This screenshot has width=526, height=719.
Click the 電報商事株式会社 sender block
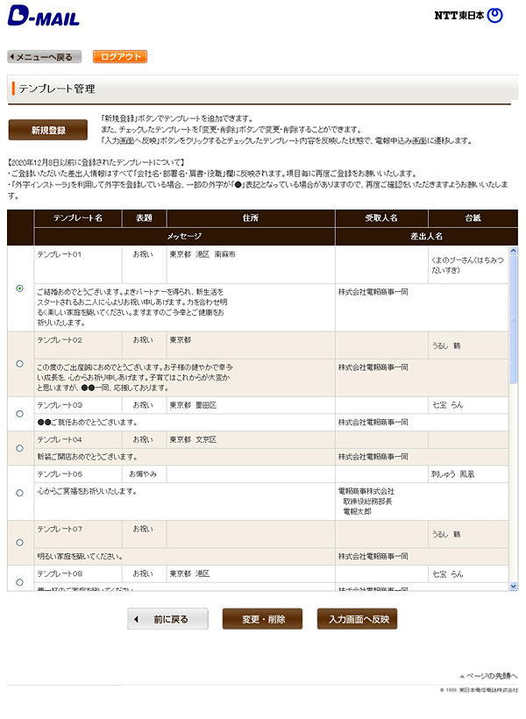coord(366,502)
